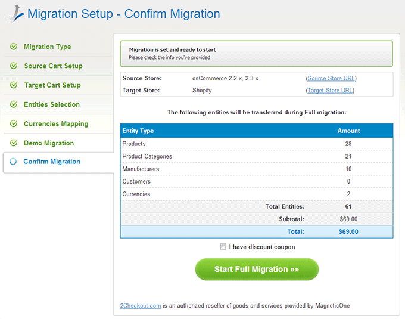Click the Demo Migration checkmark icon

pos(14,143)
